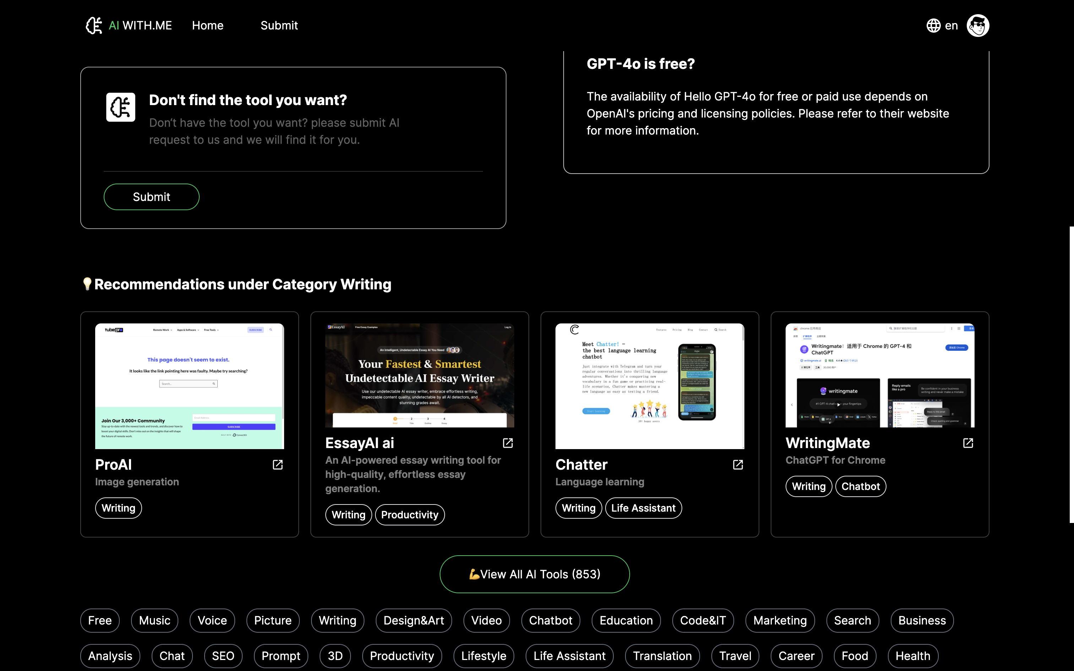Click the user avatar icon
This screenshot has width=1074, height=671.
[x=978, y=26]
